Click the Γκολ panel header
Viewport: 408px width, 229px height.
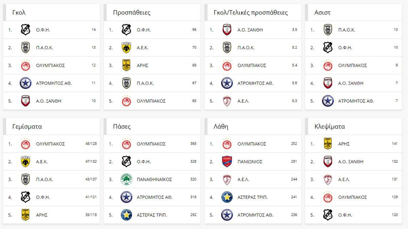(x=19, y=13)
